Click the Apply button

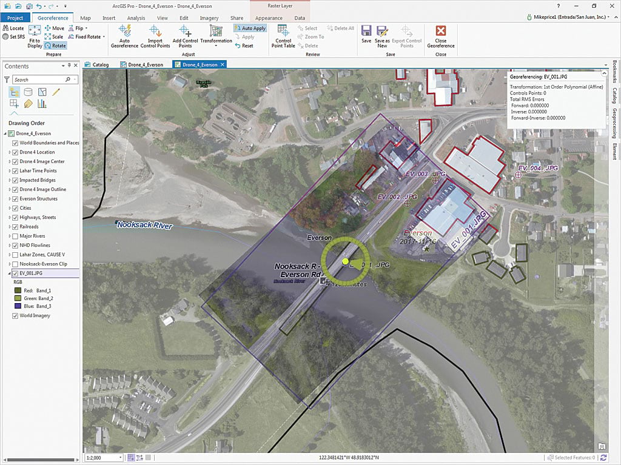[x=244, y=37]
